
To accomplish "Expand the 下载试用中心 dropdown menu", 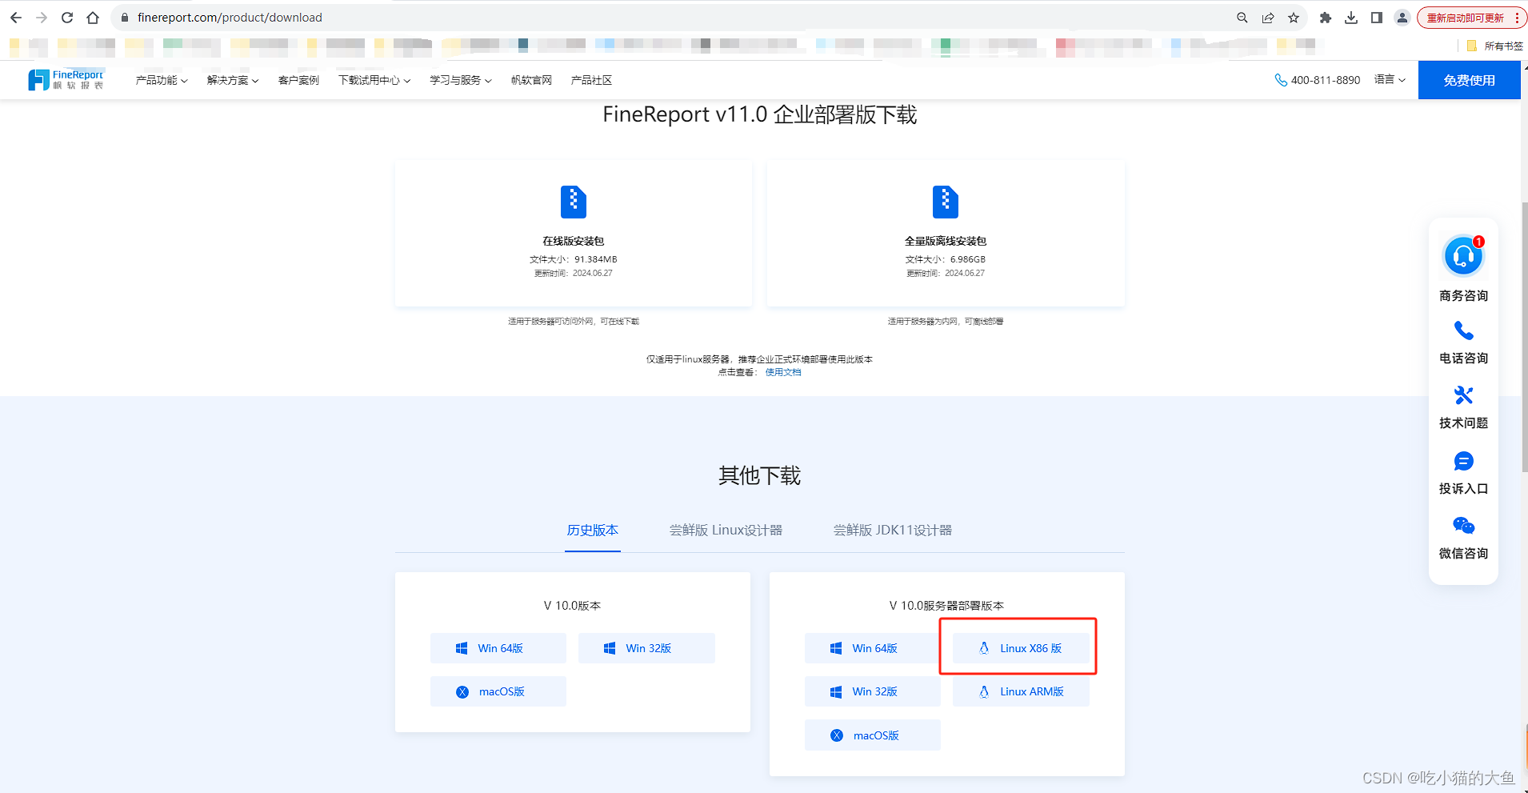I will [374, 80].
